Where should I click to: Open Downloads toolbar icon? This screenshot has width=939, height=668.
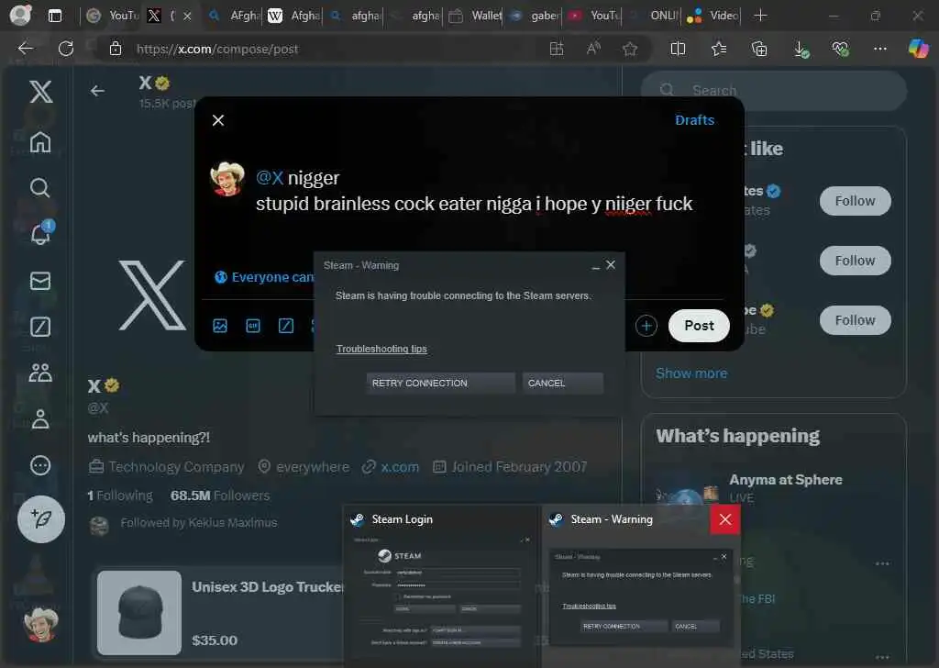pos(801,49)
